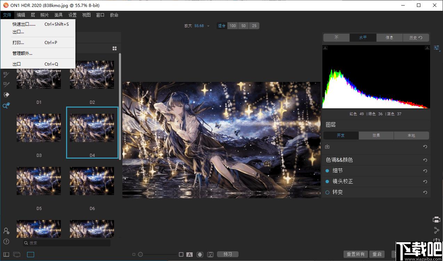
Task: Open the user account icon
Action: (6, 231)
